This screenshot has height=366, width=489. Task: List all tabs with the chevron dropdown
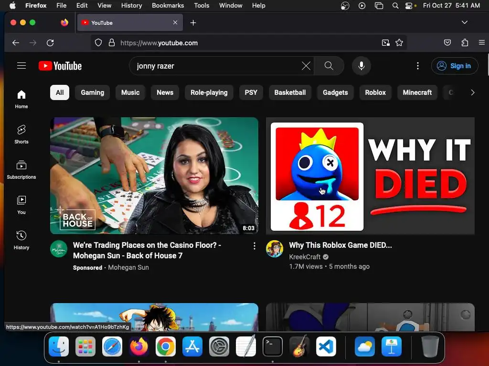pyautogui.click(x=464, y=22)
